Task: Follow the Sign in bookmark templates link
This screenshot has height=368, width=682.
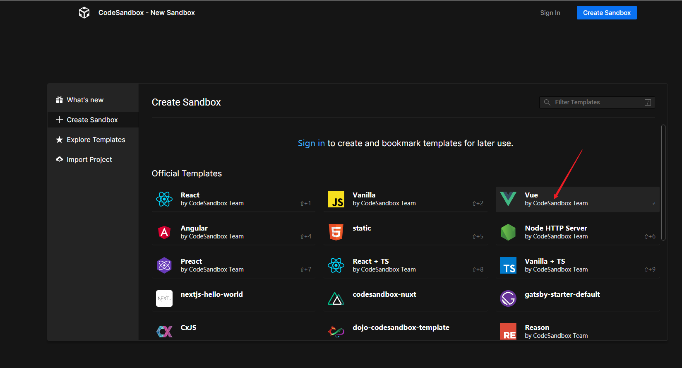Action: tap(311, 143)
